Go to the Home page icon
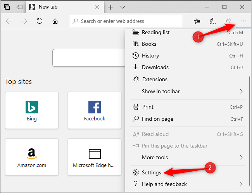Image resolution: width=252 pixels, height=193 pixels. 55,21
